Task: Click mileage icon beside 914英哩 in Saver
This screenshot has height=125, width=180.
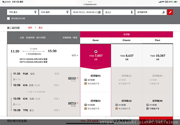Action: 85,105
